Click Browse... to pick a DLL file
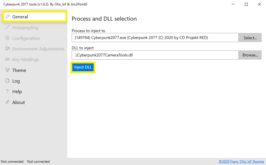 click(250, 55)
